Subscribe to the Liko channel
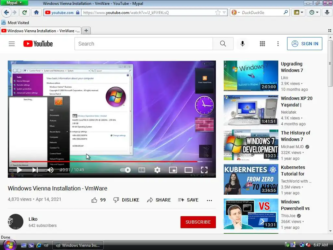 click(198, 222)
